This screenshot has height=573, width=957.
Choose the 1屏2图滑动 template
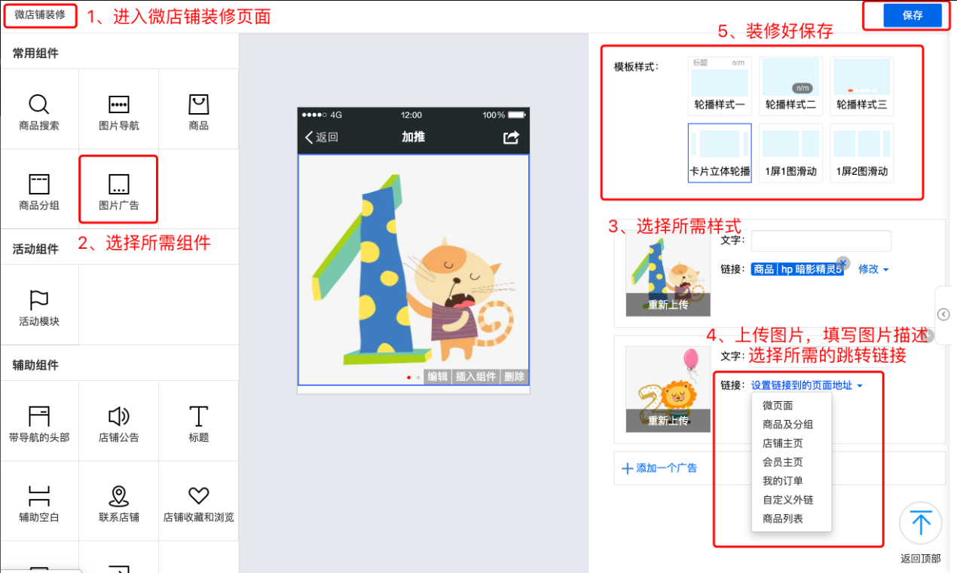click(x=862, y=152)
